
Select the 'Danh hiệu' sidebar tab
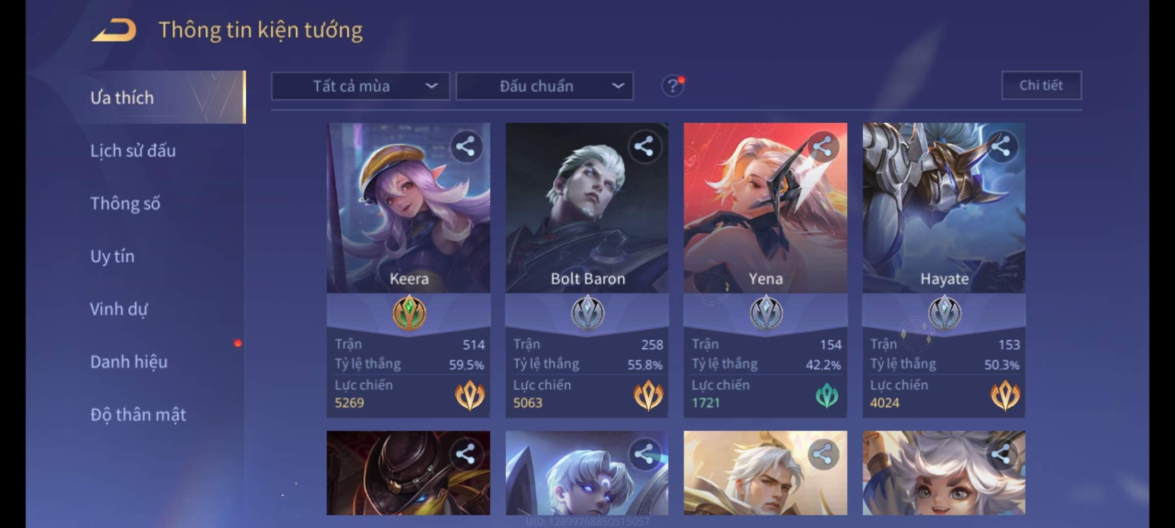tap(129, 362)
